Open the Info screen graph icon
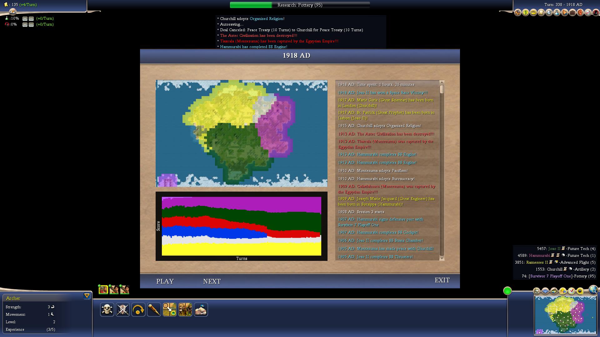Screen dimensions: 600x337 [588, 12]
